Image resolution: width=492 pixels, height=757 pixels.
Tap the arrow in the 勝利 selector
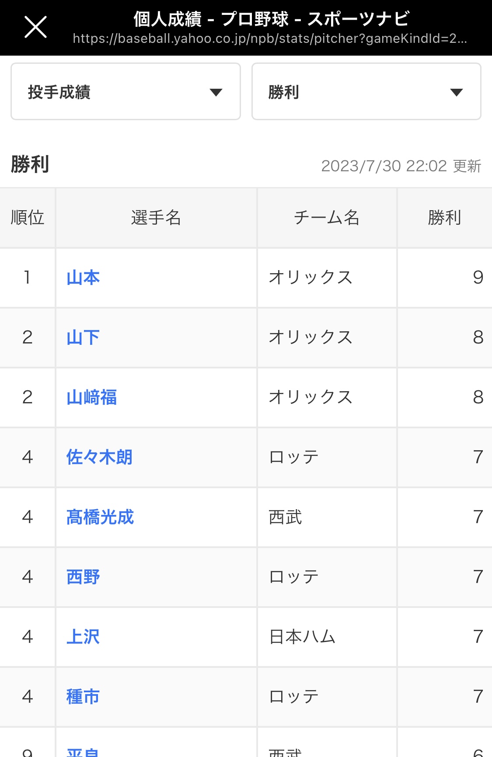pos(456,92)
